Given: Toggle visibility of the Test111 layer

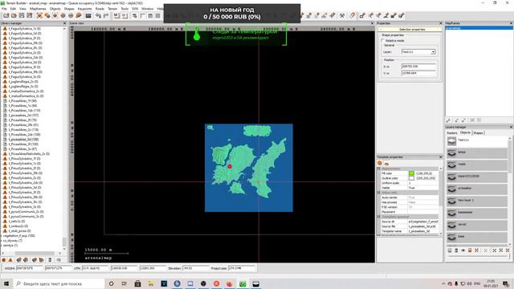Looking at the screenshot, I should pos(451,141).
